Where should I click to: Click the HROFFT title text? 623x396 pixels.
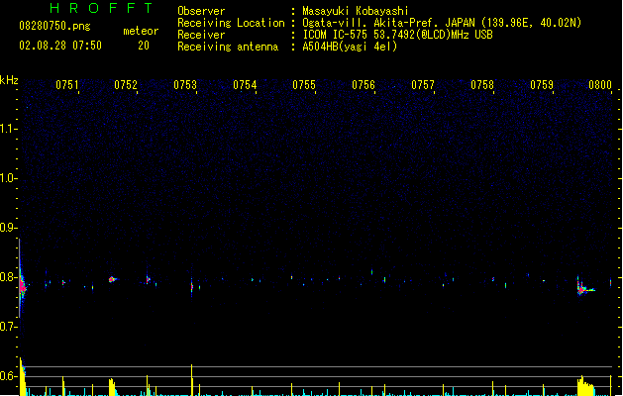[101, 8]
